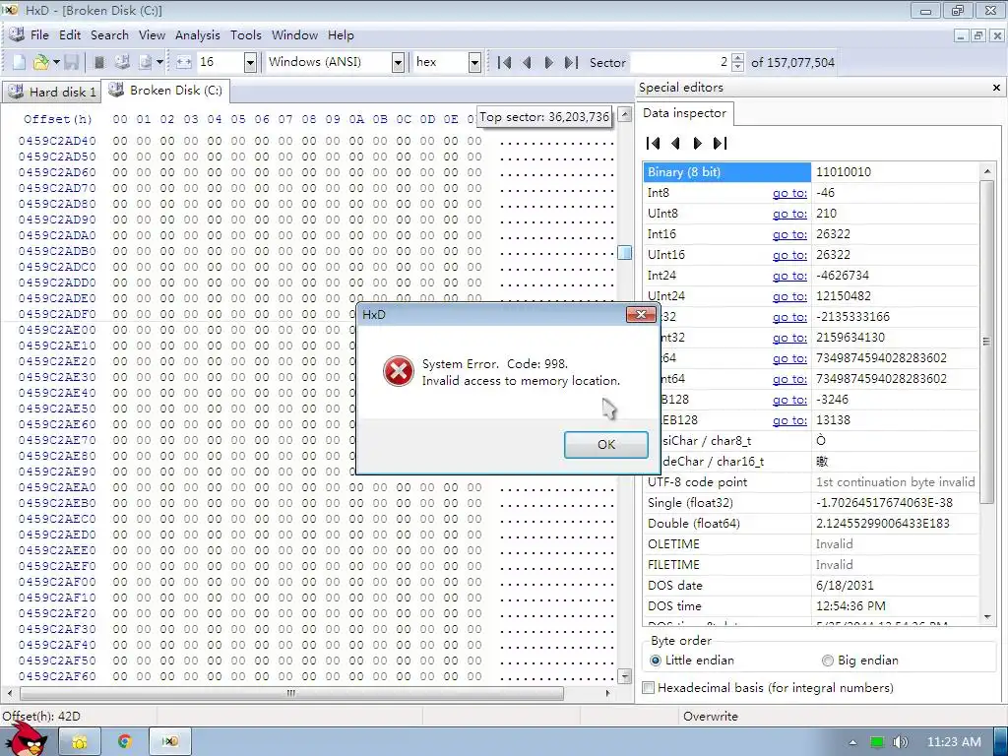
Task: Jump to first sector toolbar icon
Action: [x=505, y=62]
